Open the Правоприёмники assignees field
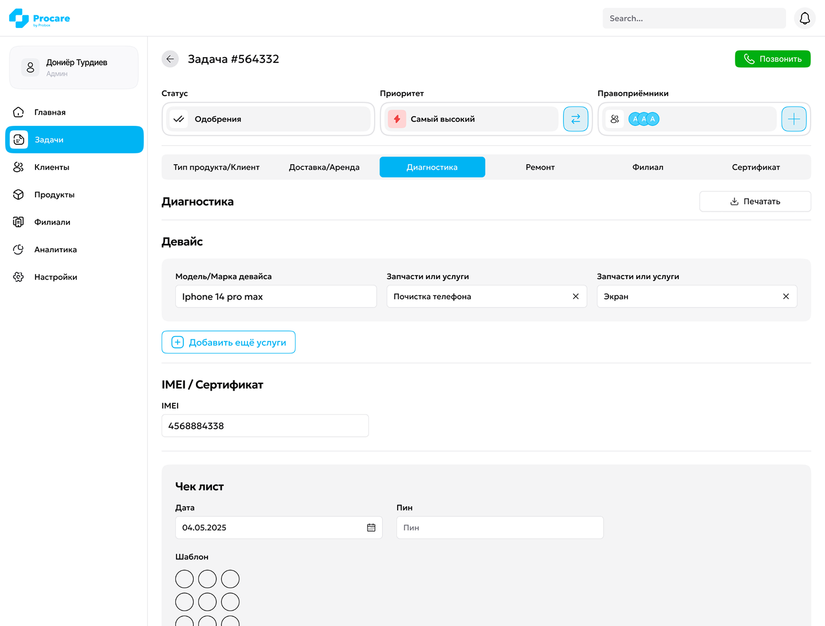Screen dimensions: 825x626 click(690, 119)
